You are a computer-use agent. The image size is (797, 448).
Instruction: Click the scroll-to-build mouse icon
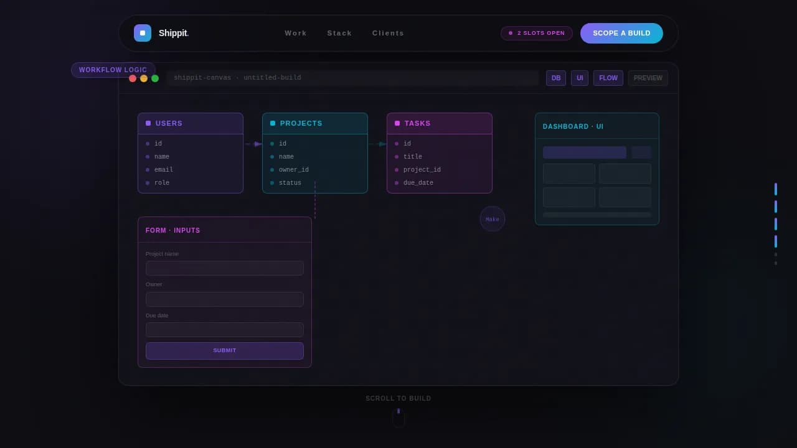[398, 417]
